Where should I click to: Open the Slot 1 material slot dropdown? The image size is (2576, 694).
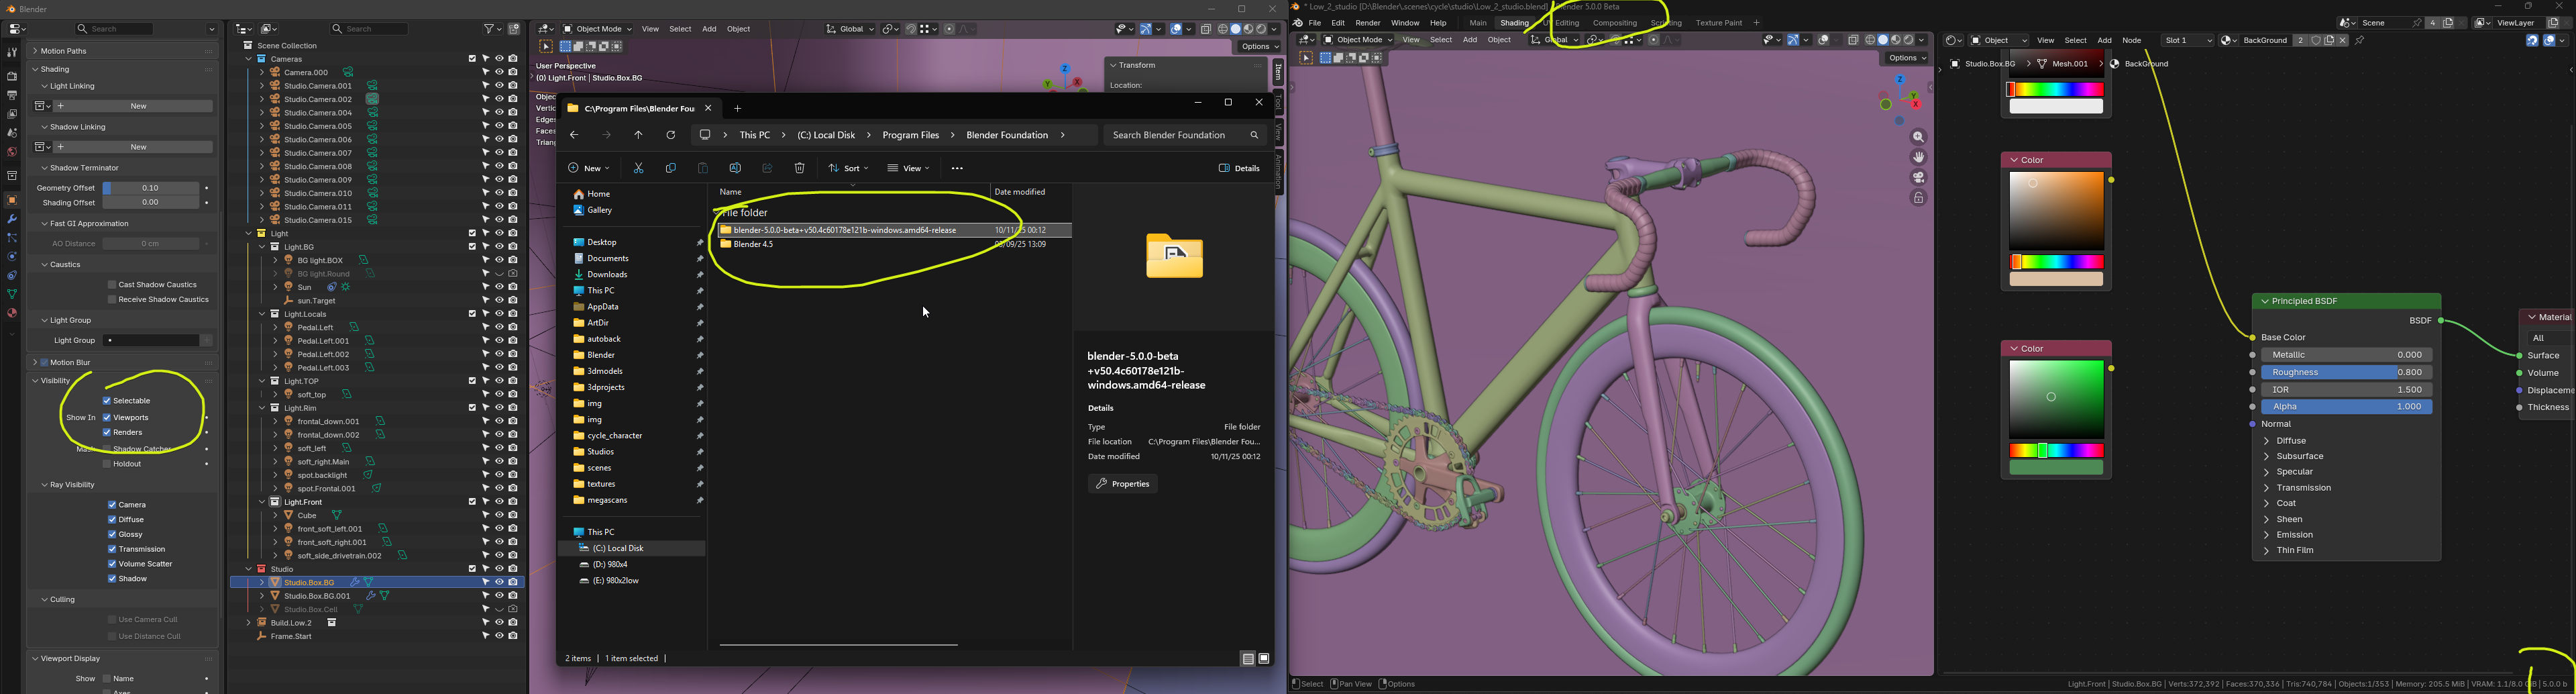tap(2187, 41)
